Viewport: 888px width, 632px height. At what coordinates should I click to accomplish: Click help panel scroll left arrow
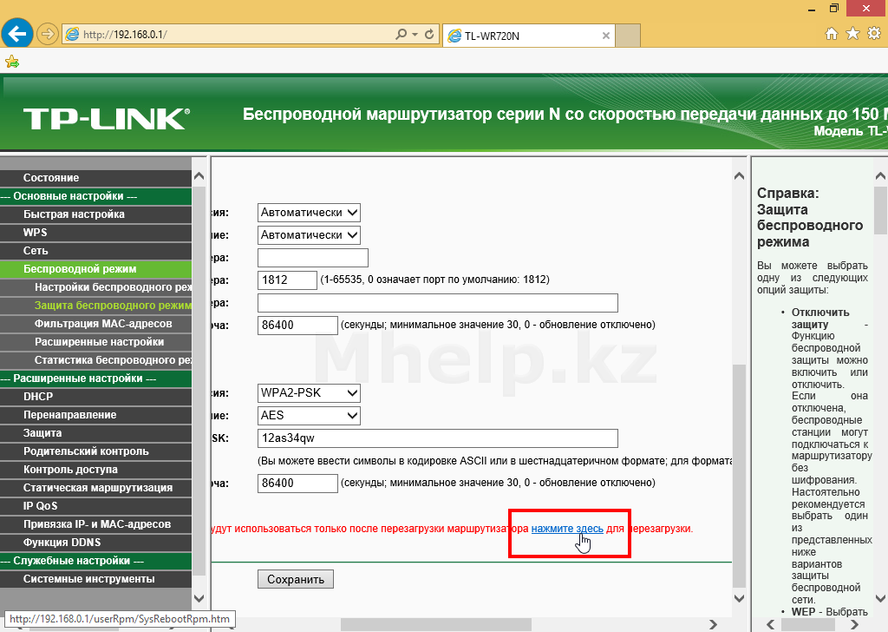click(770, 624)
